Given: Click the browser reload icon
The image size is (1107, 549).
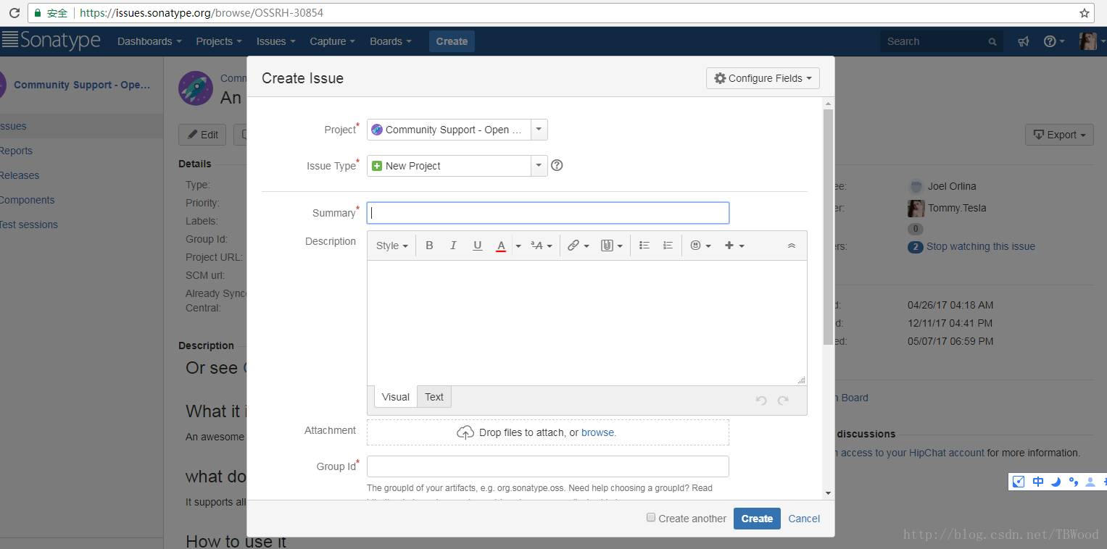Looking at the screenshot, I should point(14,13).
